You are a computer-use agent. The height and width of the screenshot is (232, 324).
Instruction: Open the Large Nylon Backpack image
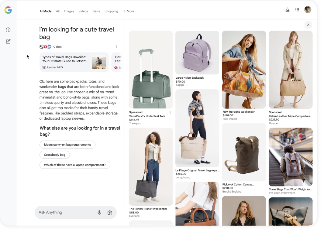[x=197, y=53]
